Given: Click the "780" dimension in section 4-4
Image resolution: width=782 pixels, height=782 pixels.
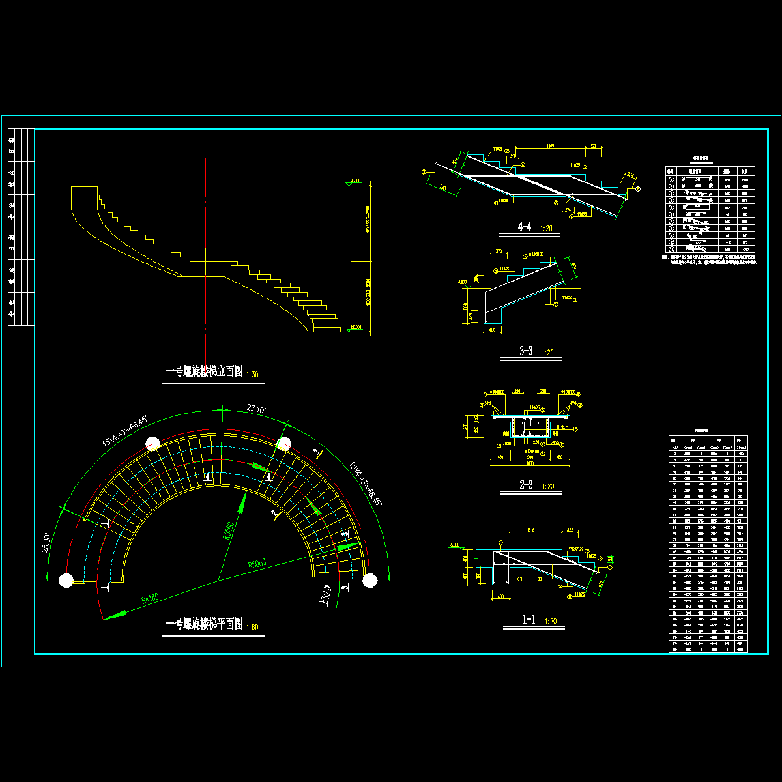Looking at the screenshot, I should [442, 189].
